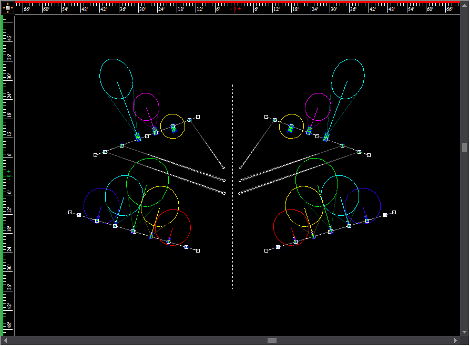The height and width of the screenshot is (346, 470).
Task: Click the ruler origin icon in the corner
Action: [7, 8]
